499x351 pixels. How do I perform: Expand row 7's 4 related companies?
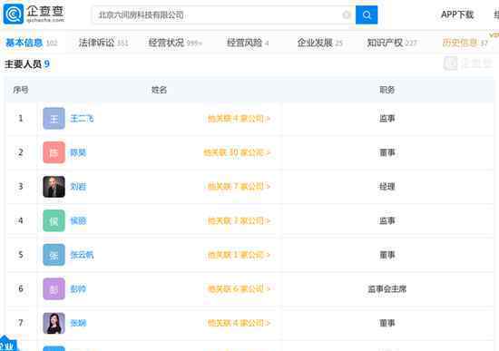239,323
